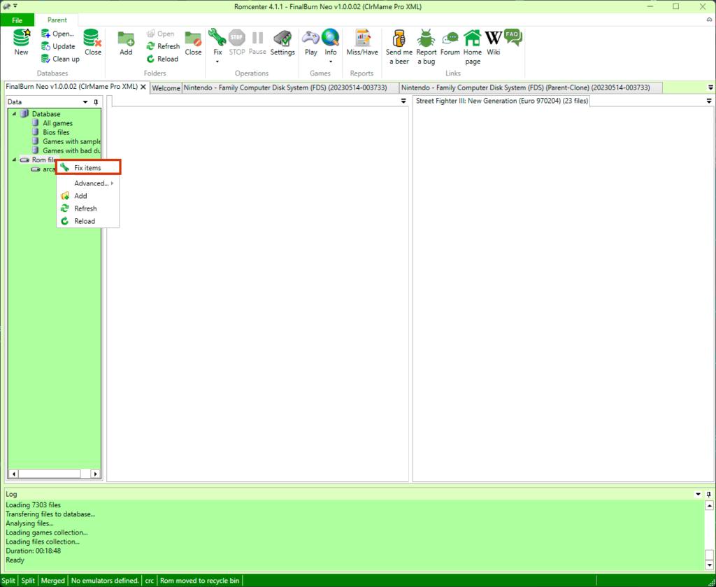Click the Fix wrench icon in ribbon
The height and width of the screenshot is (587, 716).
coord(217,38)
